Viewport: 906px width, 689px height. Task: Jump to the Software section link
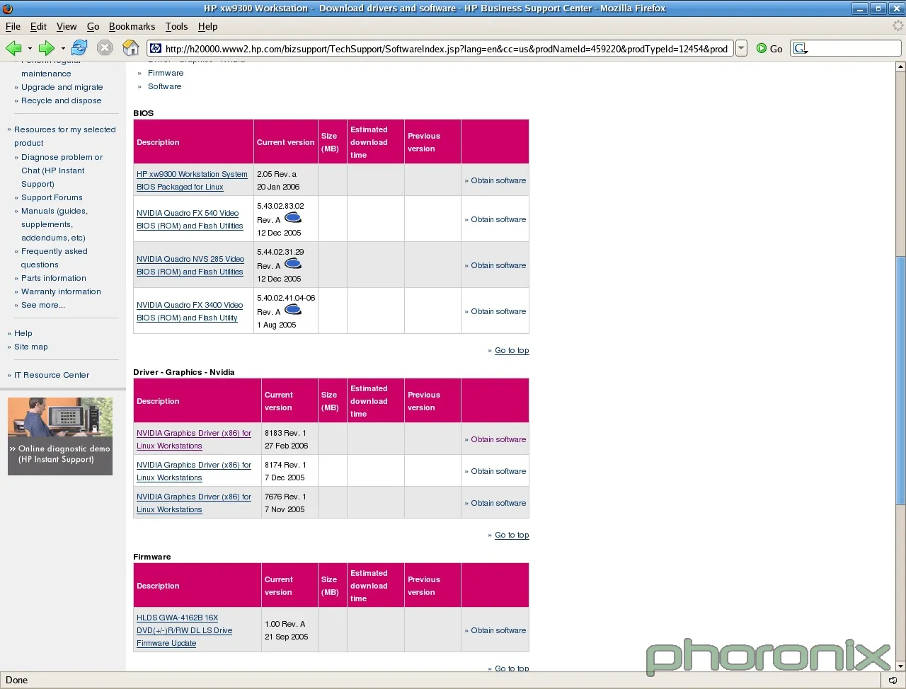[164, 86]
